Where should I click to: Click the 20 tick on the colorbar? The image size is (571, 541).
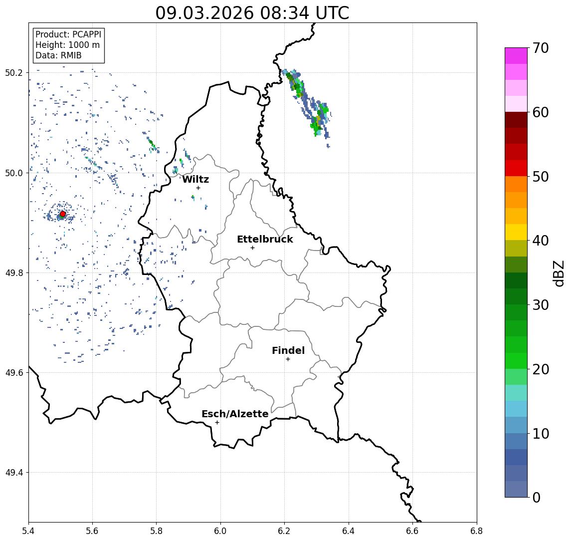[x=541, y=369]
